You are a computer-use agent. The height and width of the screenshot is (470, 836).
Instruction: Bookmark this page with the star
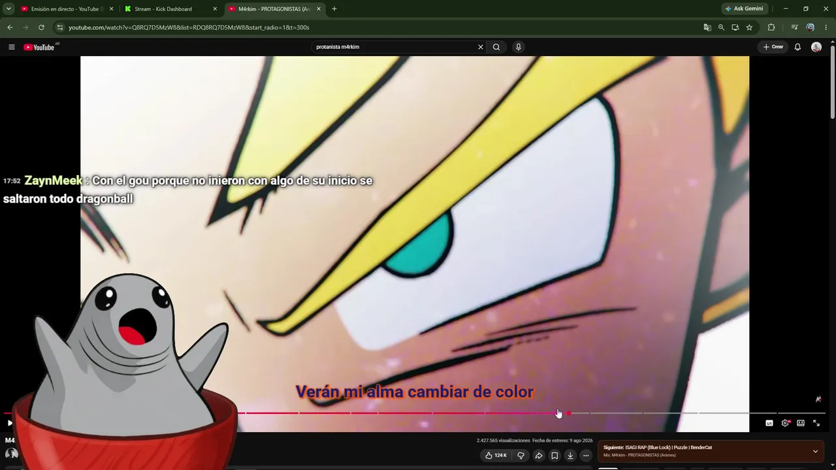[749, 27]
